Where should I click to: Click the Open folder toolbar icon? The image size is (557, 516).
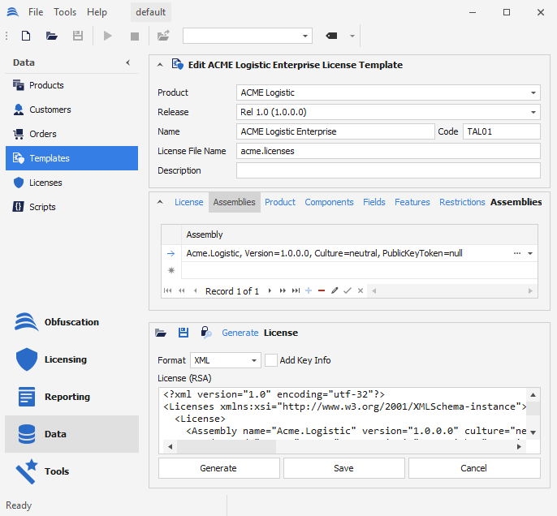pos(52,36)
